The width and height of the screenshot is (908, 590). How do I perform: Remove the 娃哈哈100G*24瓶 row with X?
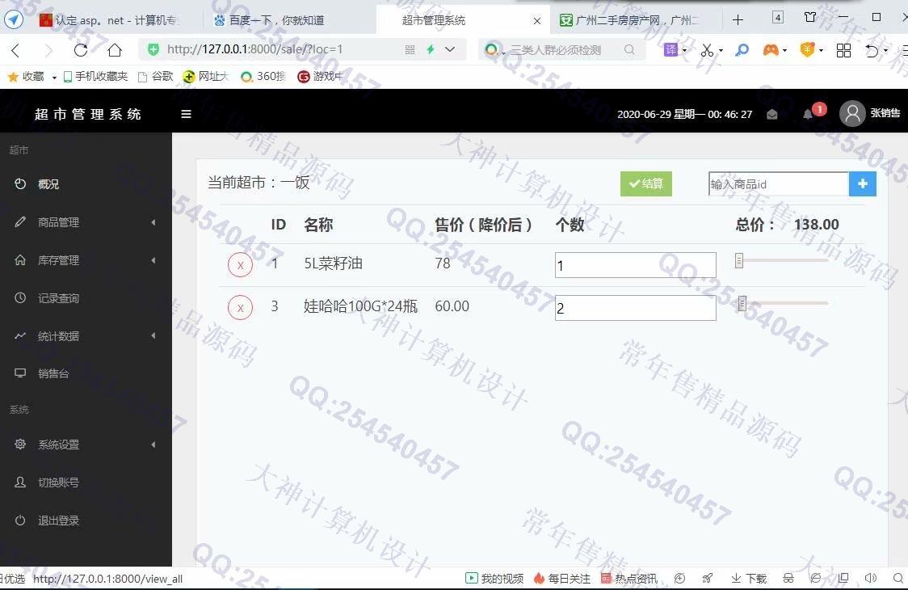click(x=240, y=308)
